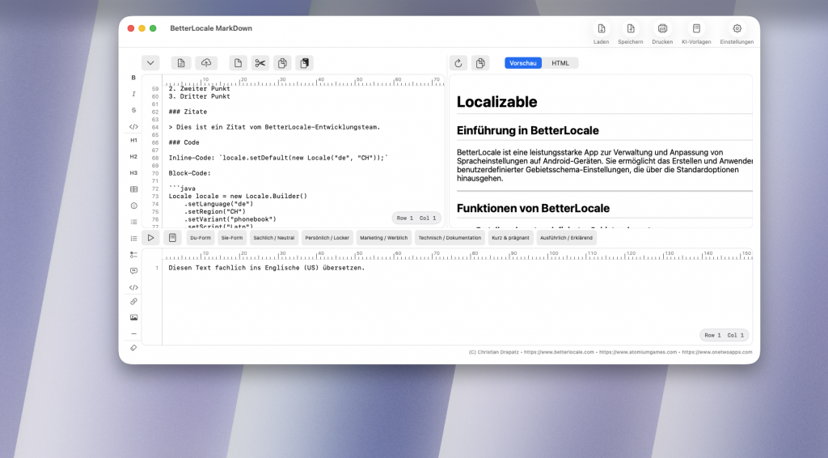Select the Vorschau preview tab

pos(523,63)
